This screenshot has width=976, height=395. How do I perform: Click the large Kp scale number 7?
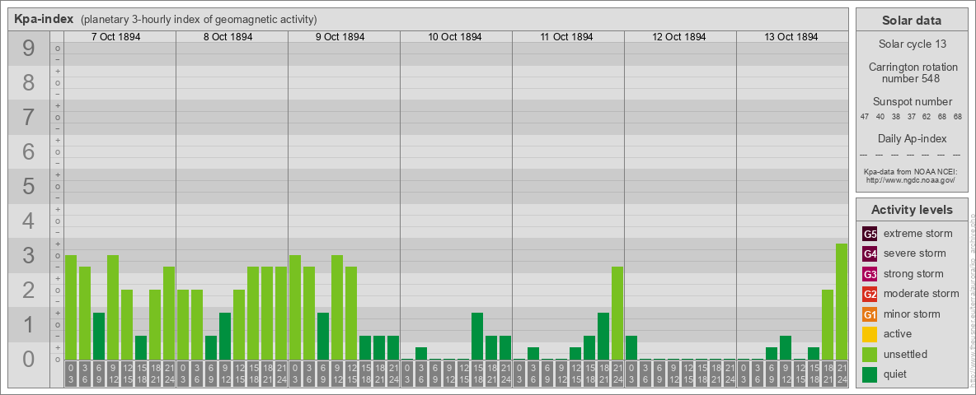pyautogui.click(x=29, y=118)
